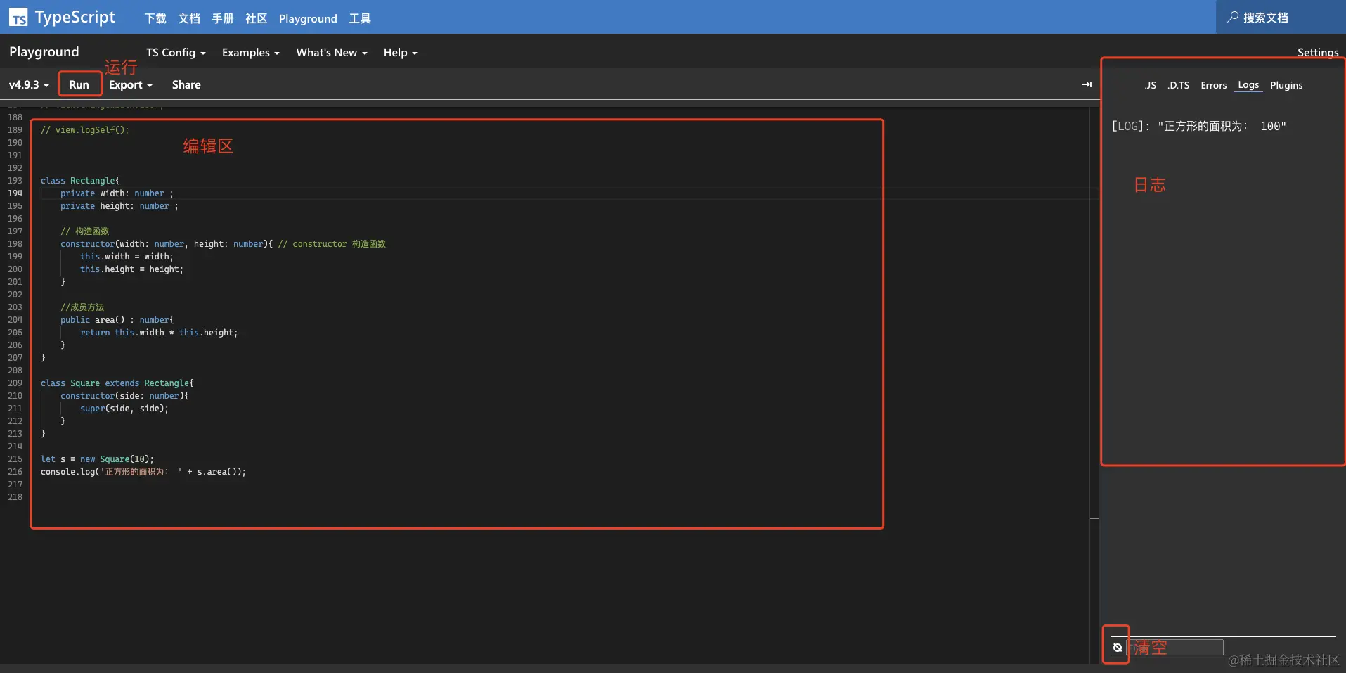Click the code line "class Rectangle{"

tap(80, 181)
